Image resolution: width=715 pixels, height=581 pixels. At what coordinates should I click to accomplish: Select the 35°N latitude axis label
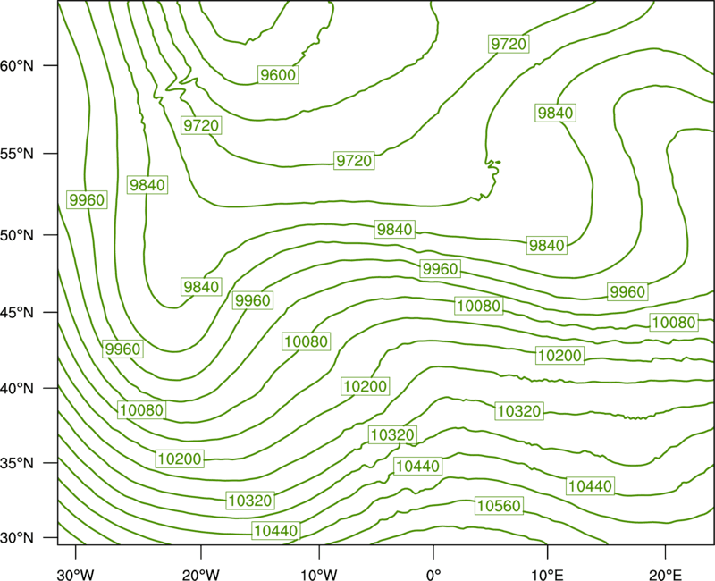[x=17, y=463]
